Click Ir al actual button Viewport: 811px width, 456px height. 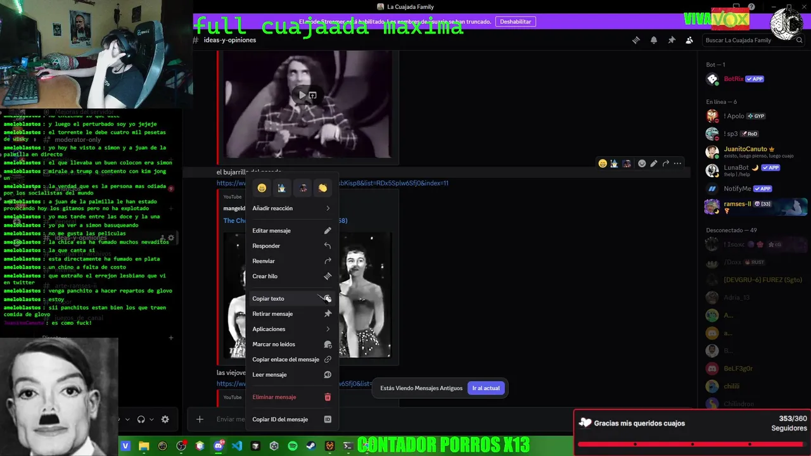coord(486,388)
